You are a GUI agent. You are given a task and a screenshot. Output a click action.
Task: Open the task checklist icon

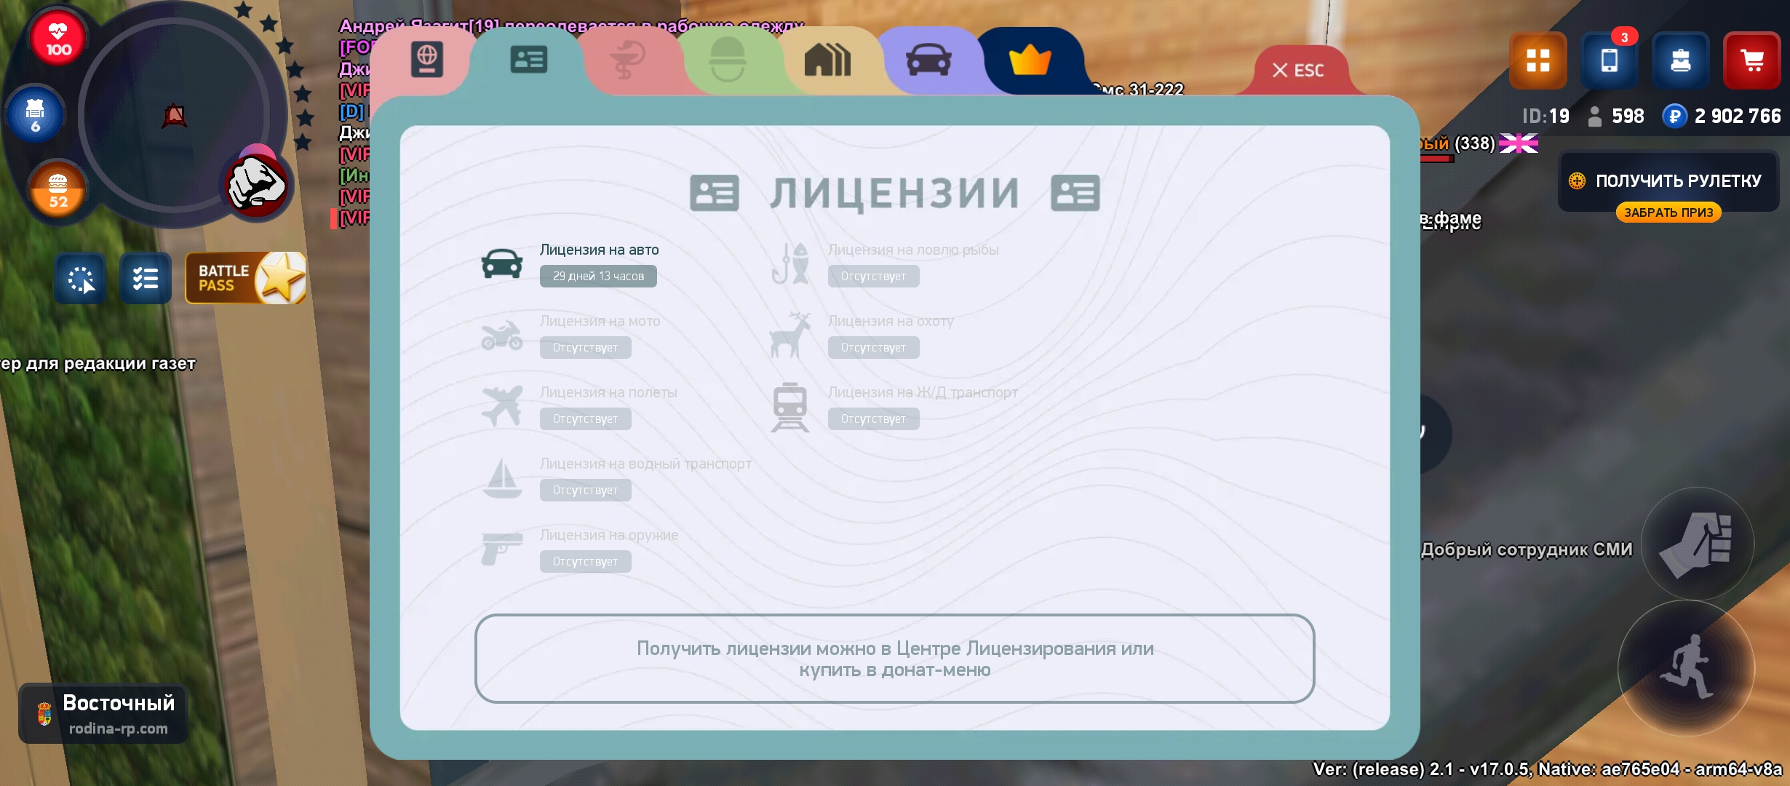(x=146, y=278)
